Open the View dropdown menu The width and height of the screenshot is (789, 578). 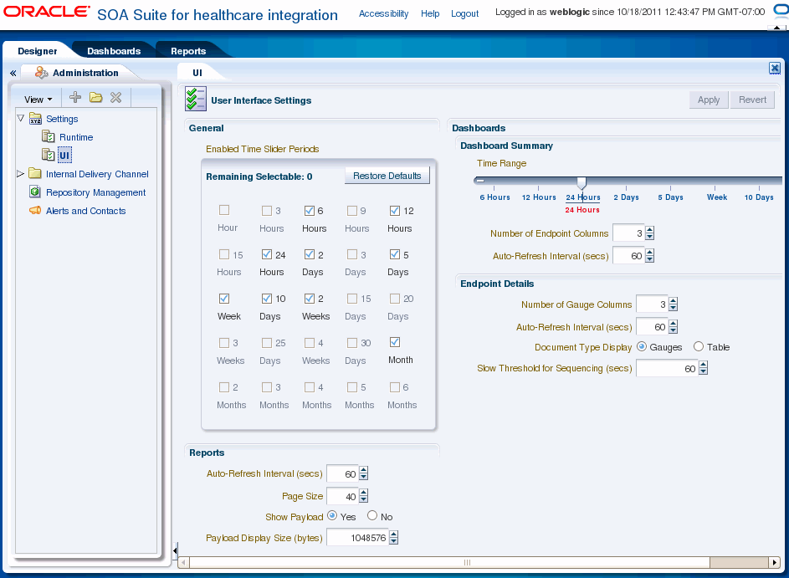pyautogui.click(x=38, y=99)
